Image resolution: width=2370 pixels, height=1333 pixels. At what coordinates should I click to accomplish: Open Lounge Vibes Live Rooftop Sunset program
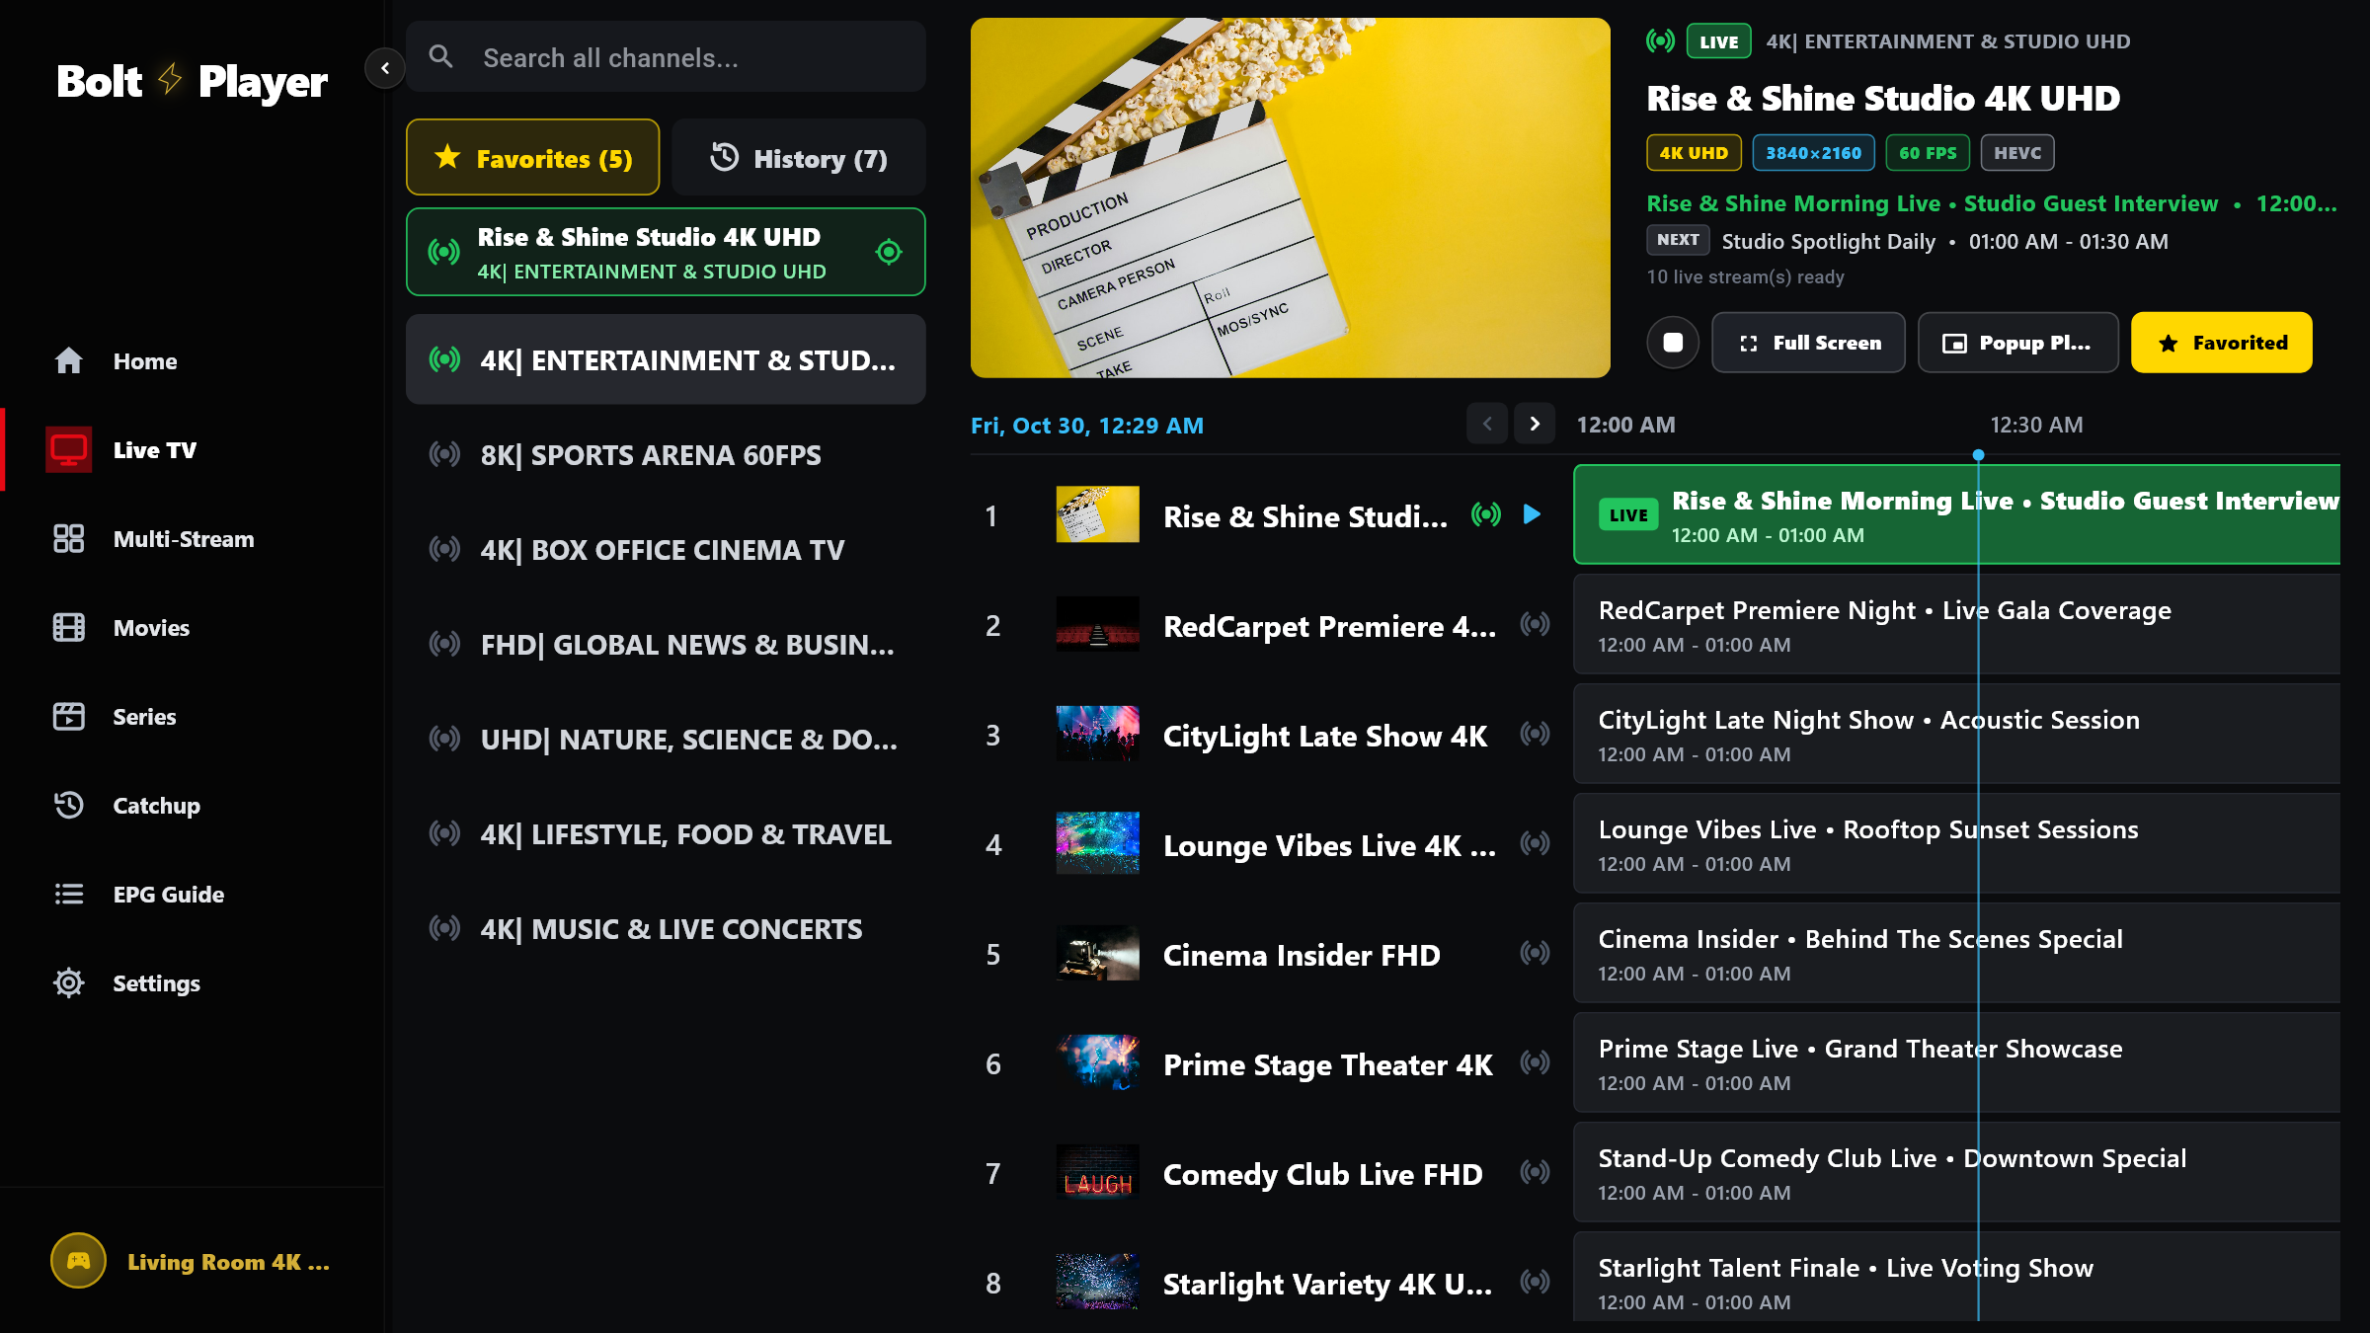[x=1957, y=843]
